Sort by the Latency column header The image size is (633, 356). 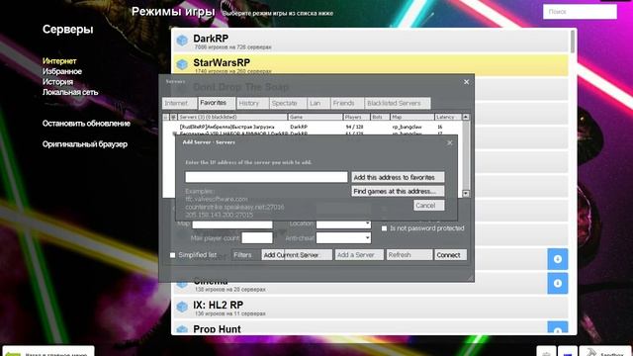[448, 117]
